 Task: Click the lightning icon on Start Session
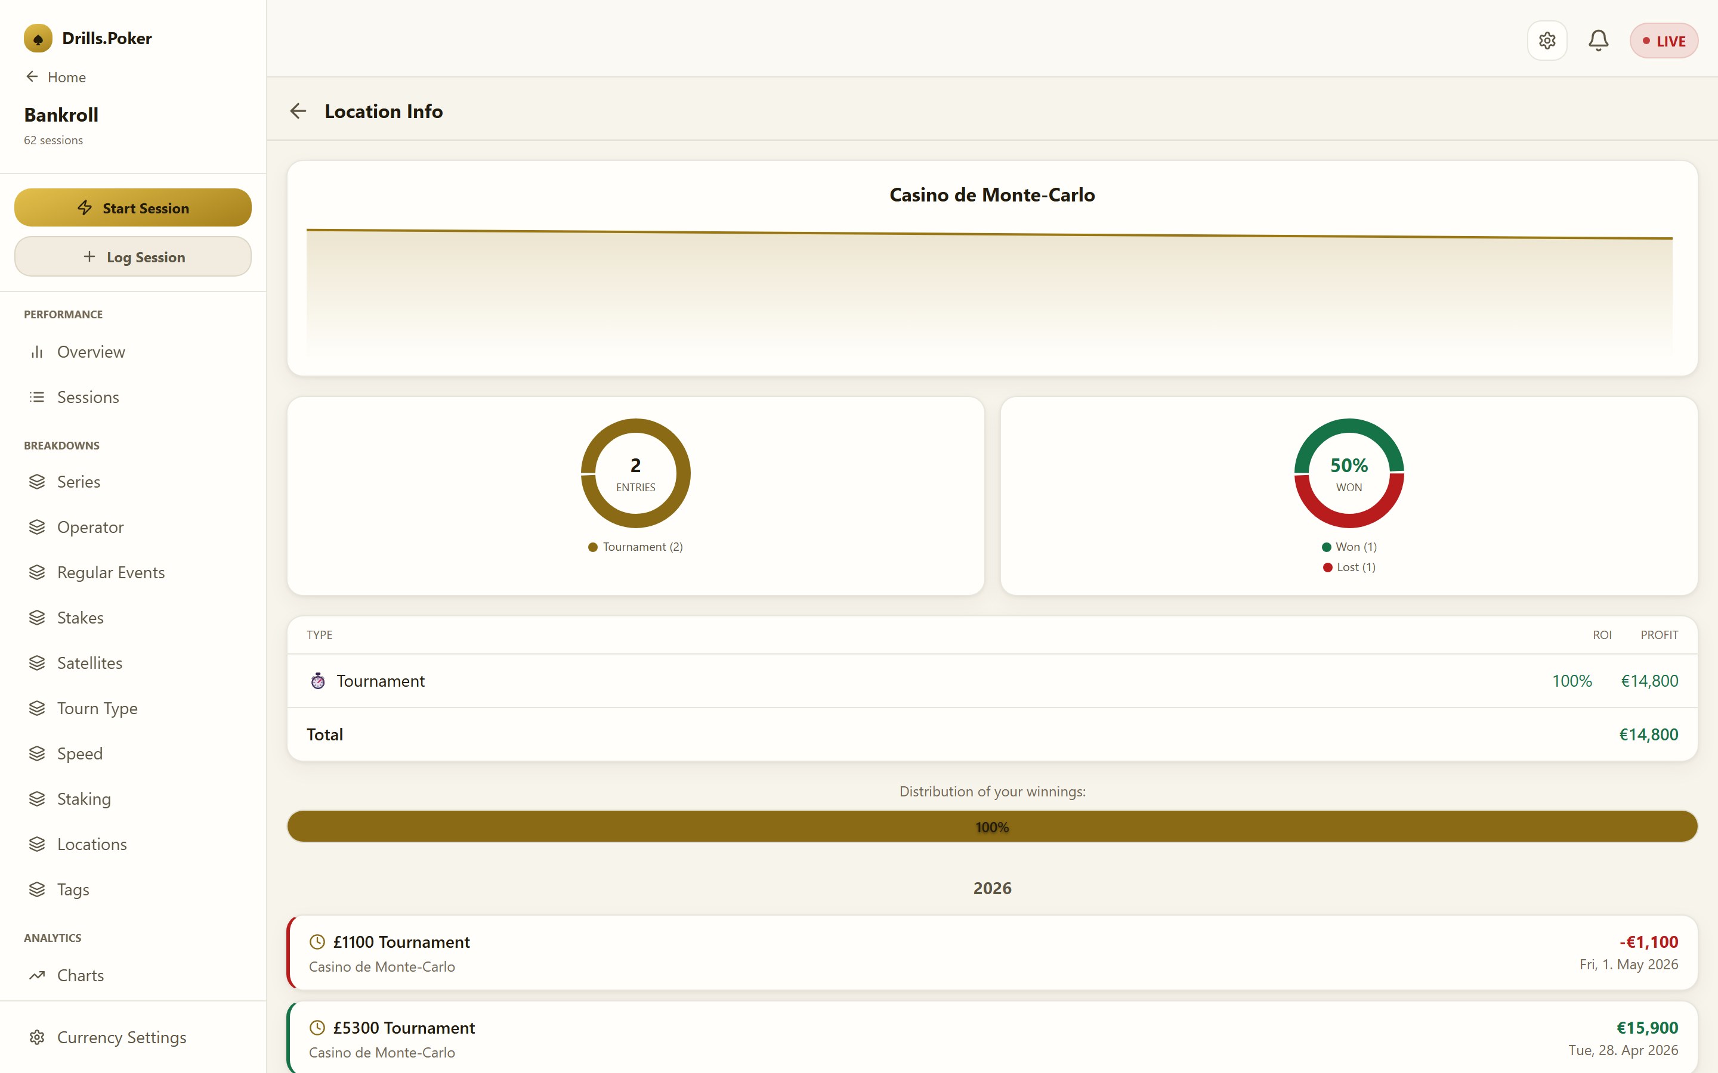coord(85,207)
